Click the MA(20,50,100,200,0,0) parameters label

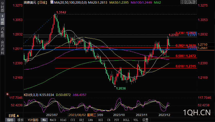[70, 2]
